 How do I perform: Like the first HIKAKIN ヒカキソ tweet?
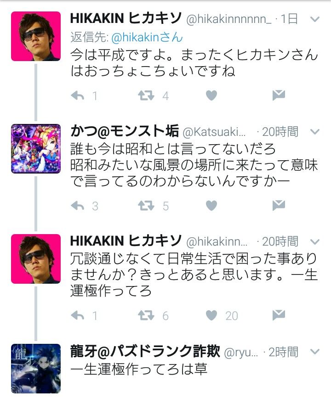211,95
